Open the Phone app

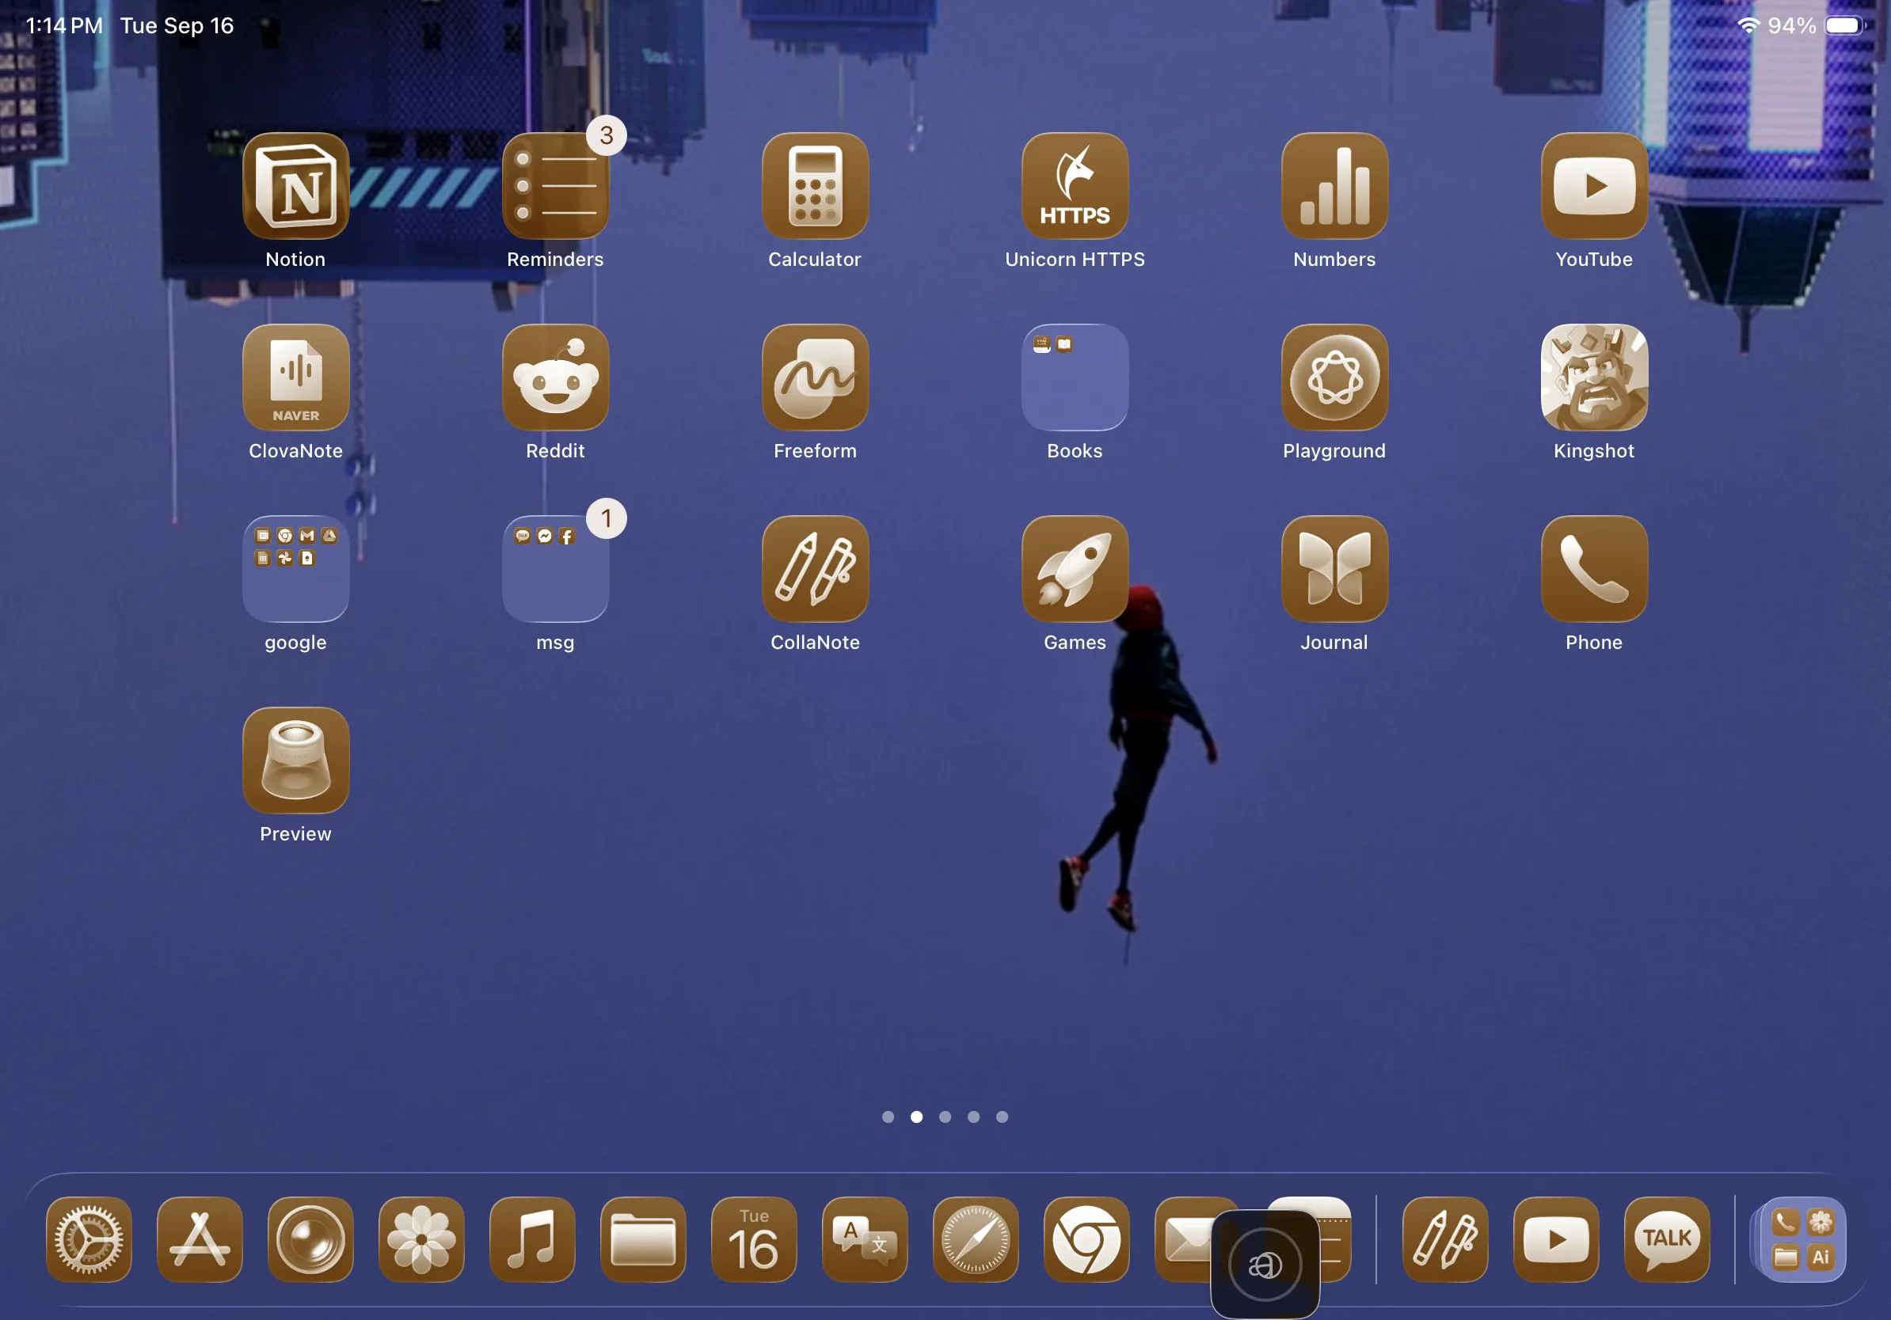(x=1595, y=569)
